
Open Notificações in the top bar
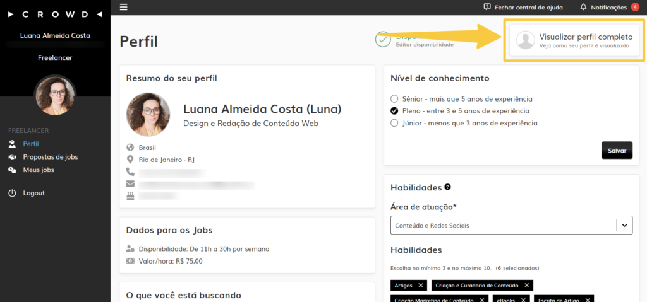coord(608,7)
